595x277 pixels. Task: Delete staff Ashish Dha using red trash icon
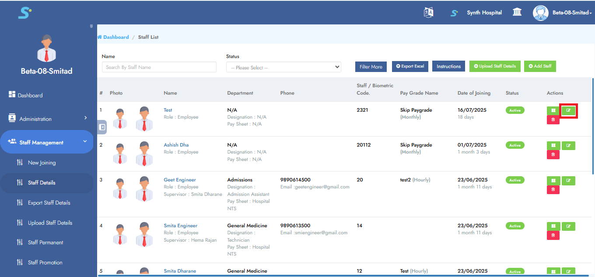tap(553, 154)
